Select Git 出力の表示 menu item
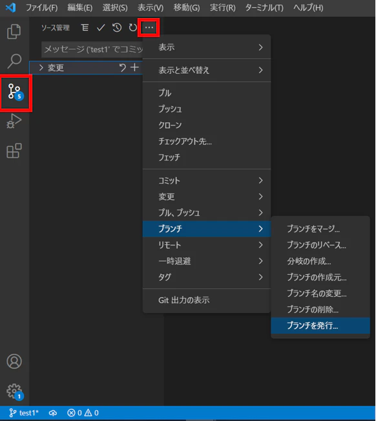376x421 pixels. point(207,300)
